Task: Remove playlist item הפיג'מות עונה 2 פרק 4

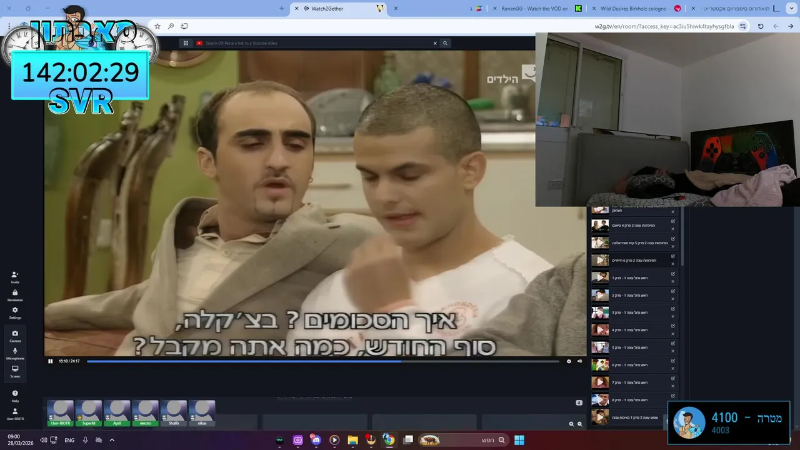Action: [x=673, y=229]
